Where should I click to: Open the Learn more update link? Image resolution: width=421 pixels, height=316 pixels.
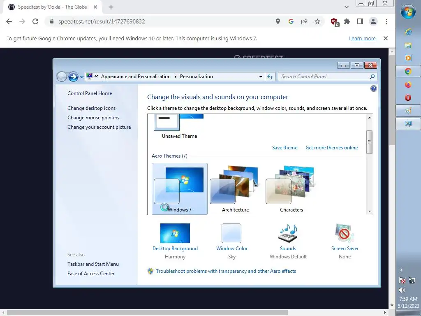click(362, 38)
